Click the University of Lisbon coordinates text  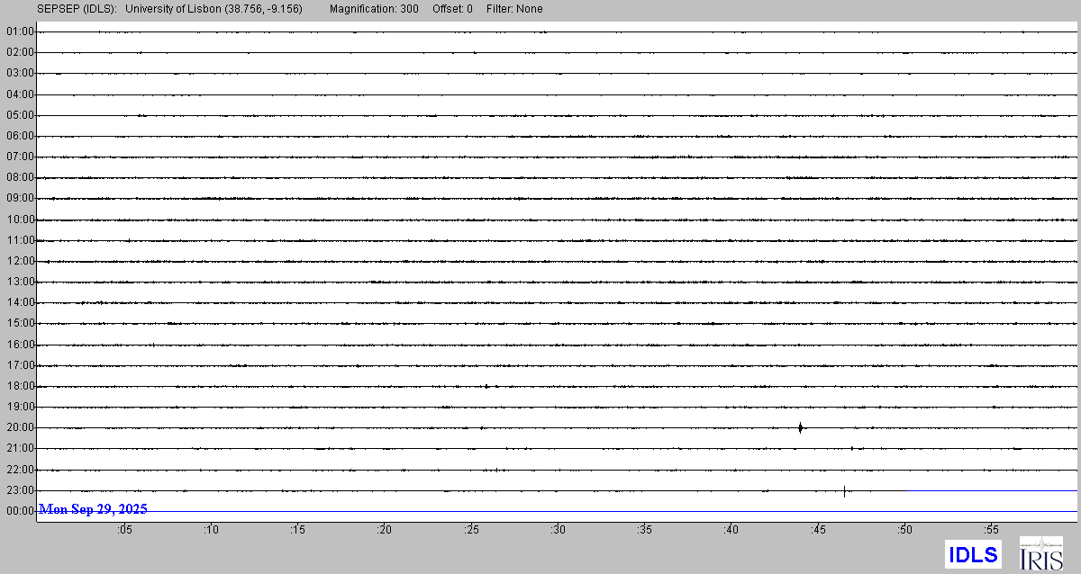(x=213, y=9)
